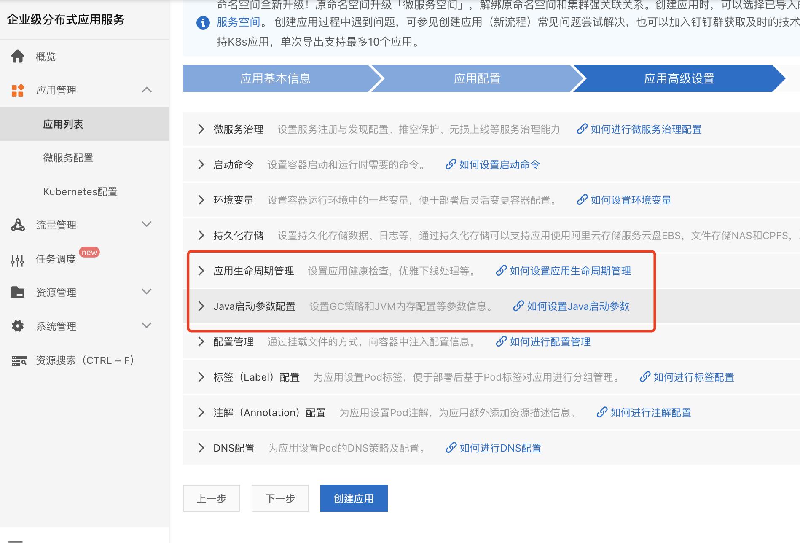Expand the 系统管理 menu chevron
Screen dimensions: 800x543
[147, 325]
